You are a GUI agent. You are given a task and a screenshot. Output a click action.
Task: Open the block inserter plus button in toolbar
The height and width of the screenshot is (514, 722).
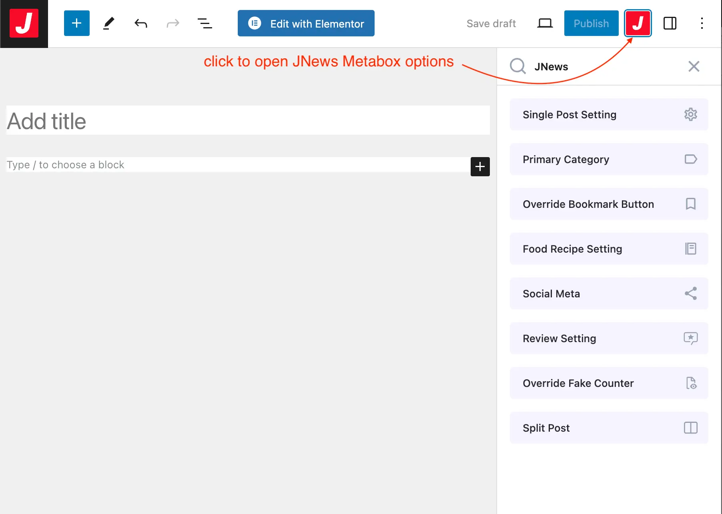pos(76,24)
